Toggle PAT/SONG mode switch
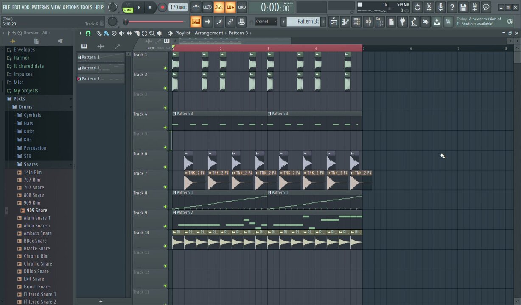521x305 pixels. coord(128,7)
